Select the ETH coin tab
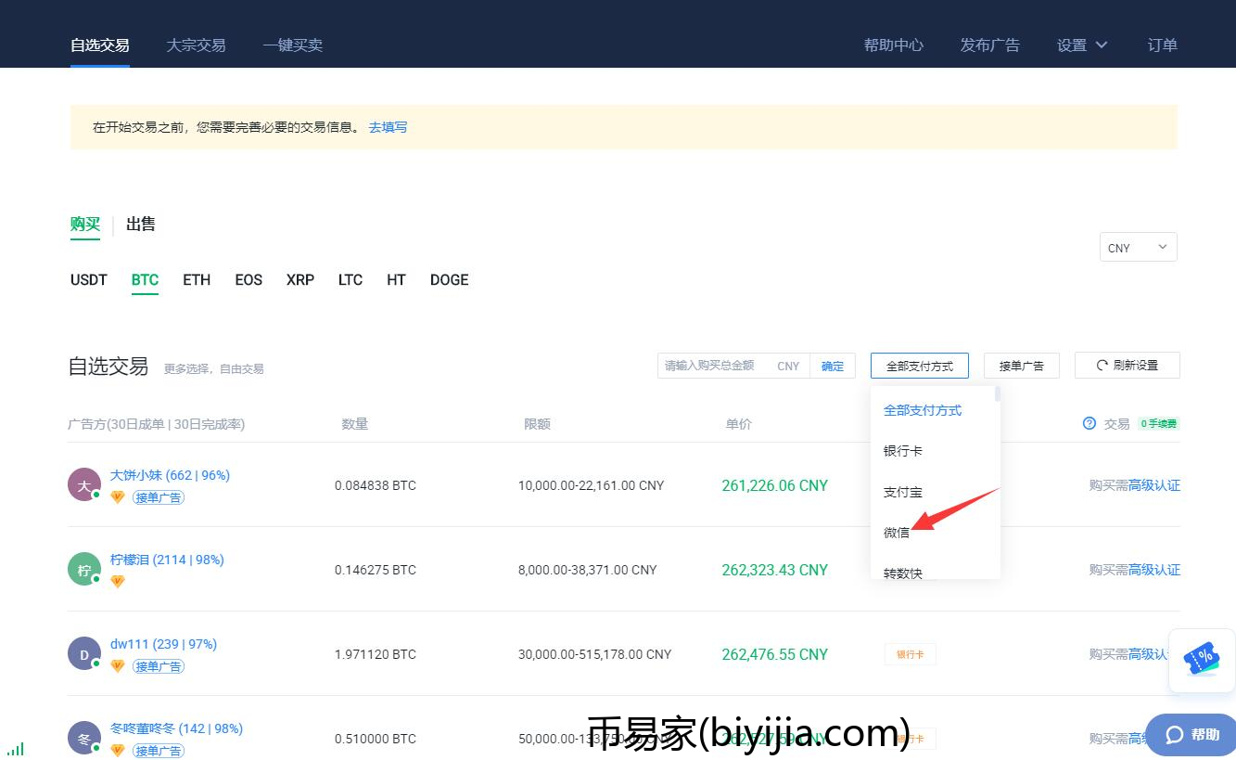Image resolution: width=1236 pixels, height=760 pixels. (x=197, y=279)
